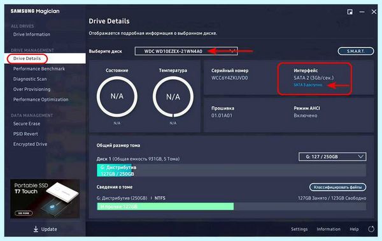Expand the G: 127 / 250GB volume dropdown
382x241 pixels.
[332, 157]
